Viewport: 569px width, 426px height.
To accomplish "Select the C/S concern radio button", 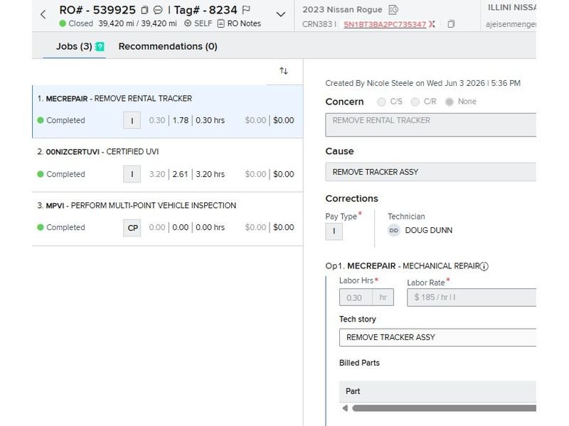I will (381, 102).
